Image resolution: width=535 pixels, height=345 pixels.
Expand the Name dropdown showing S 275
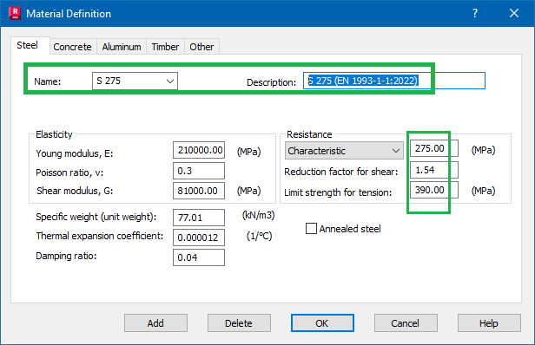[x=135, y=81]
